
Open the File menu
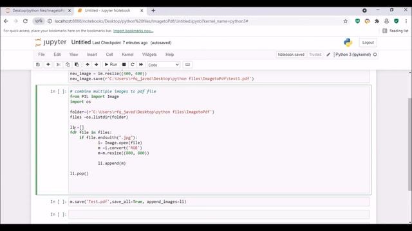point(41,55)
